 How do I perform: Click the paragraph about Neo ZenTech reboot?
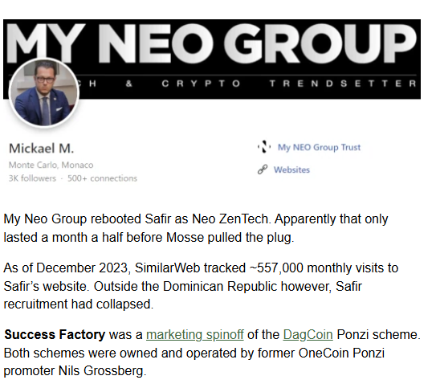pyautogui.click(x=196, y=228)
